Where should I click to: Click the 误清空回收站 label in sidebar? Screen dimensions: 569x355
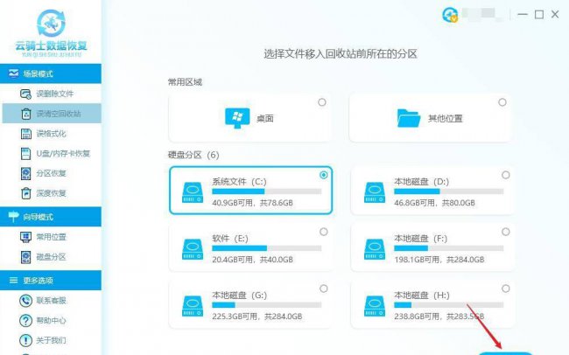point(59,114)
